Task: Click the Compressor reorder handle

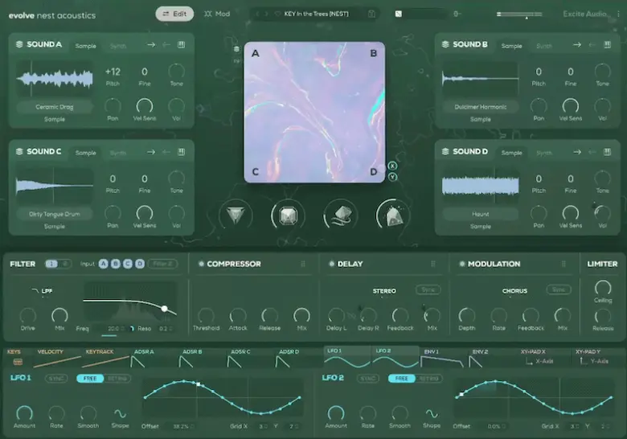Action: pyautogui.click(x=303, y=264)
